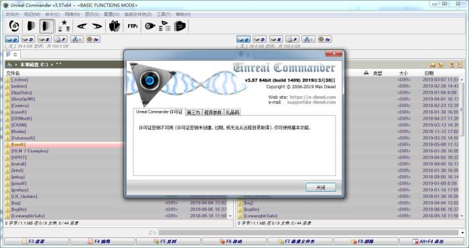Click the last icon in right panel path bar

click(x=460, y=65)
